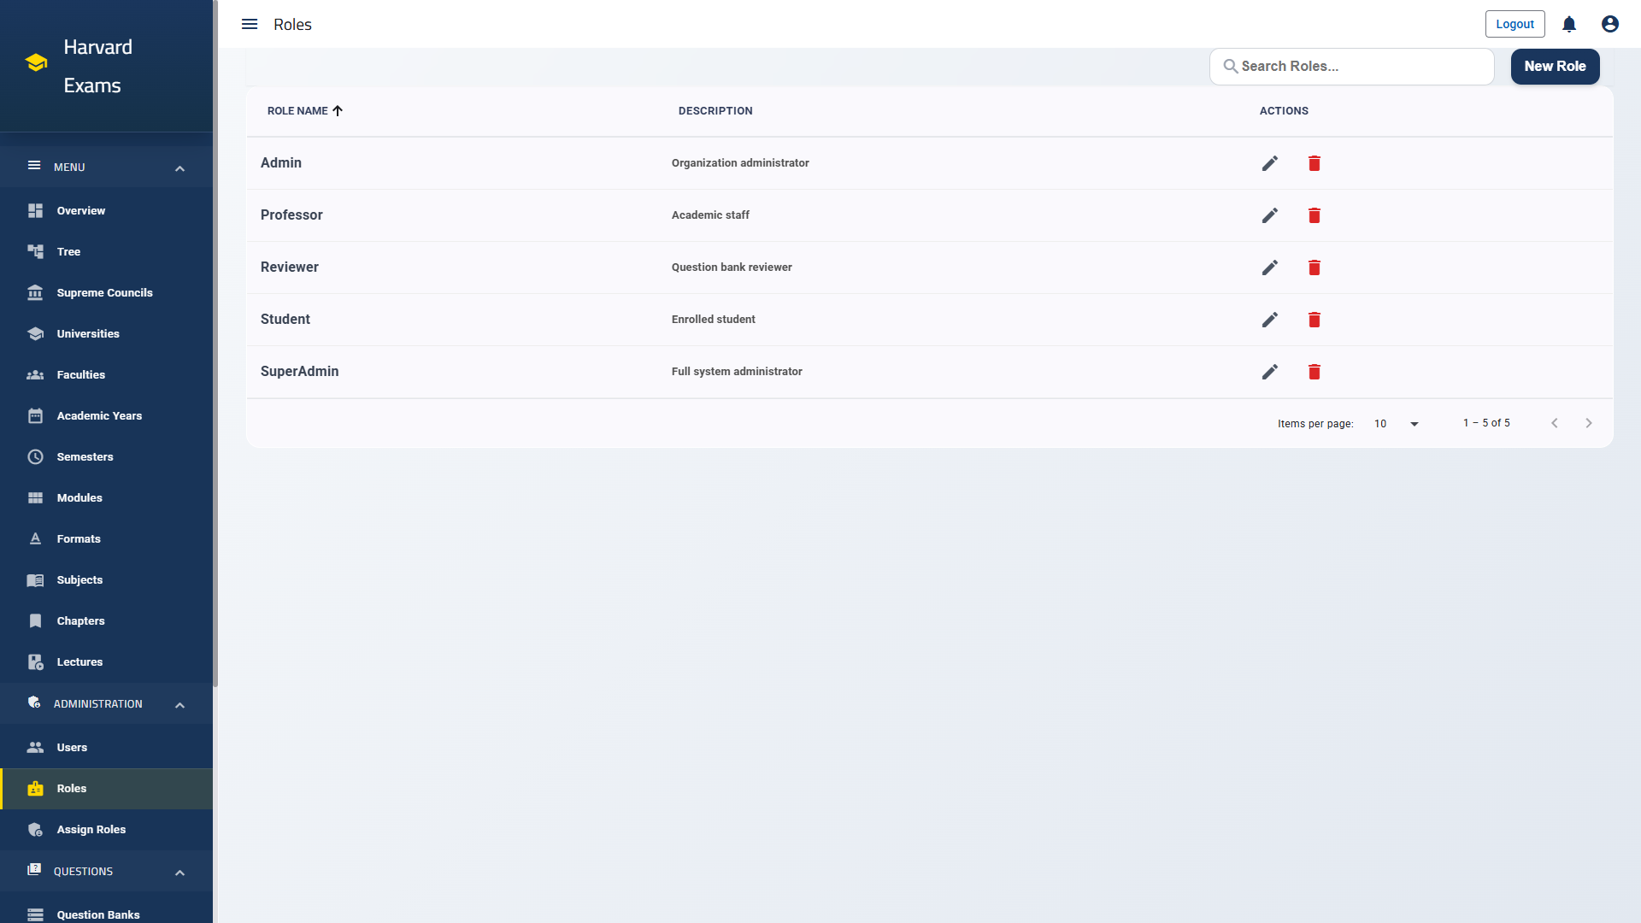Collapse the QUESTIONS section chevron
This screenshot has width=1641, height=923.
tap(179, 872)
